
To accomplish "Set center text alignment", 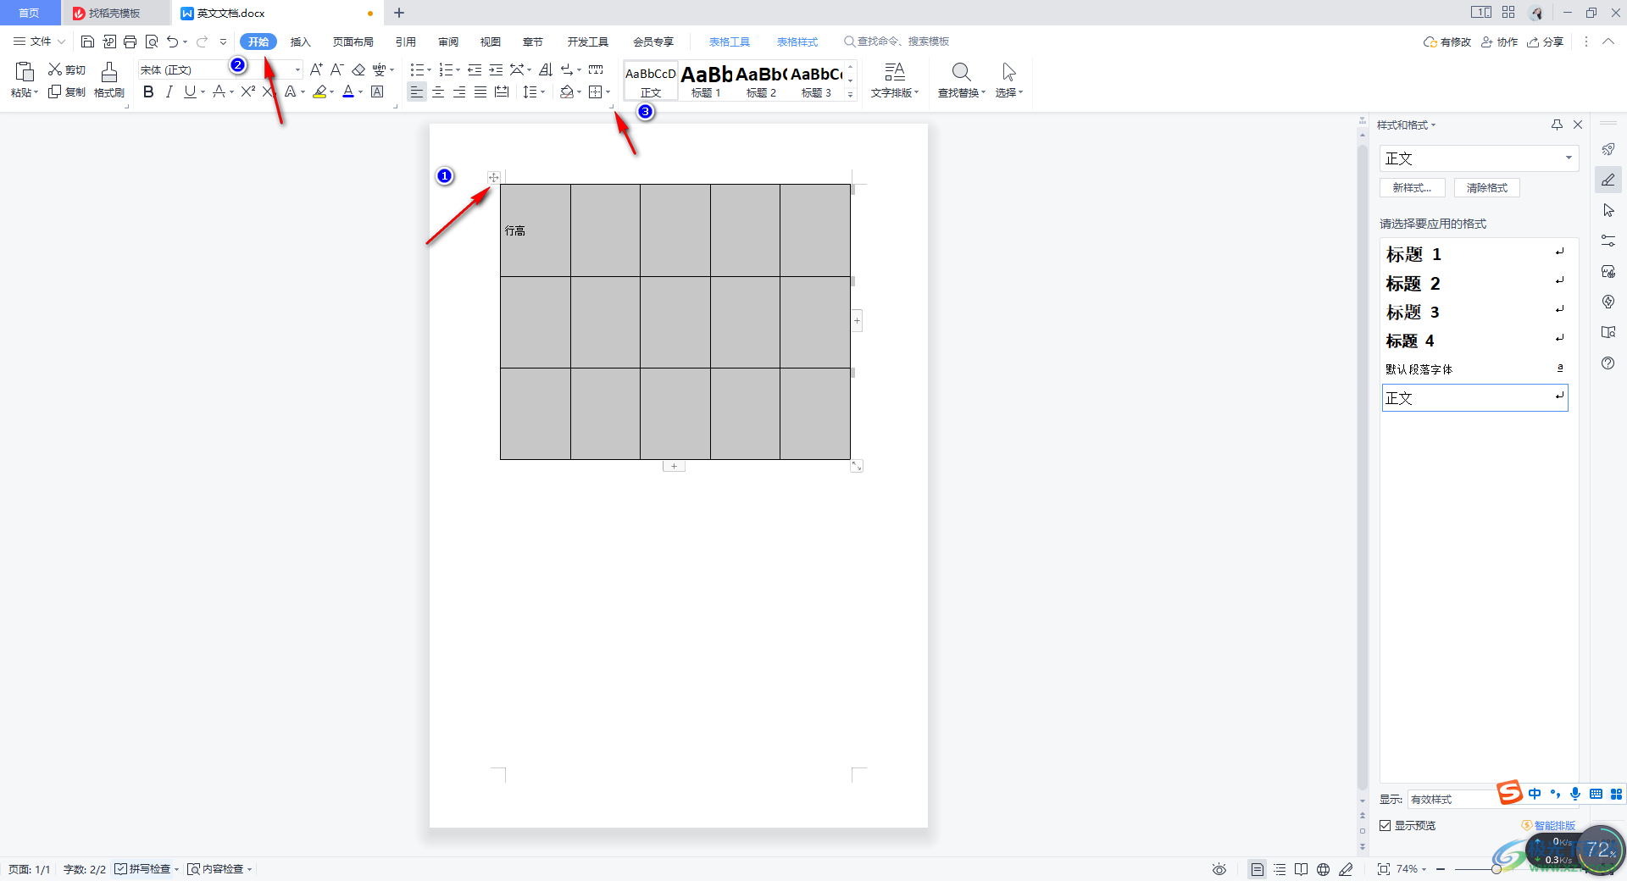I will [438, 91].
